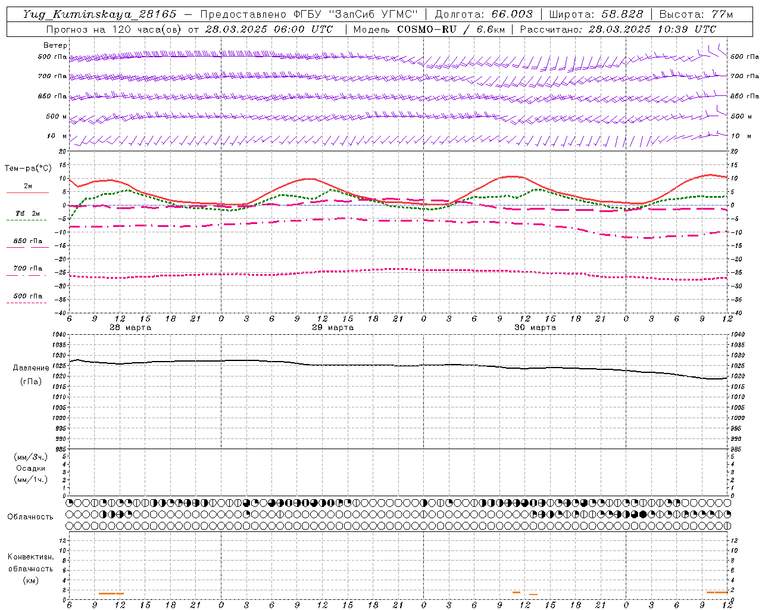
Task: Click the forecast start time 28.03.2025 06:00 UTC
Action: [x=268, y=29]
